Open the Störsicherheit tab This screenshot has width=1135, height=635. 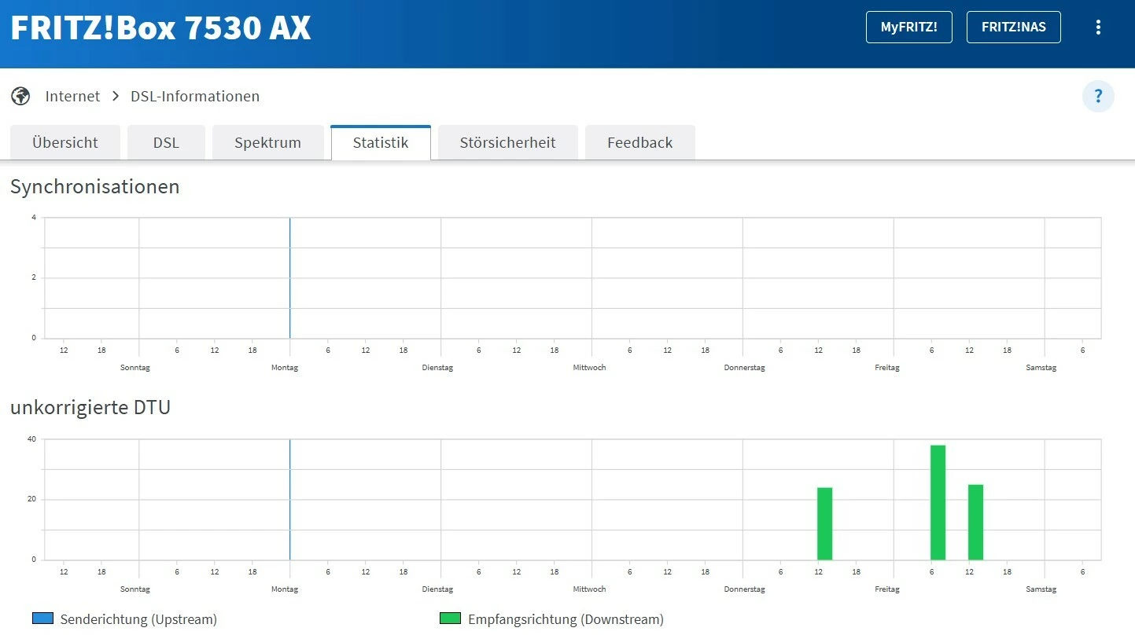508,142
